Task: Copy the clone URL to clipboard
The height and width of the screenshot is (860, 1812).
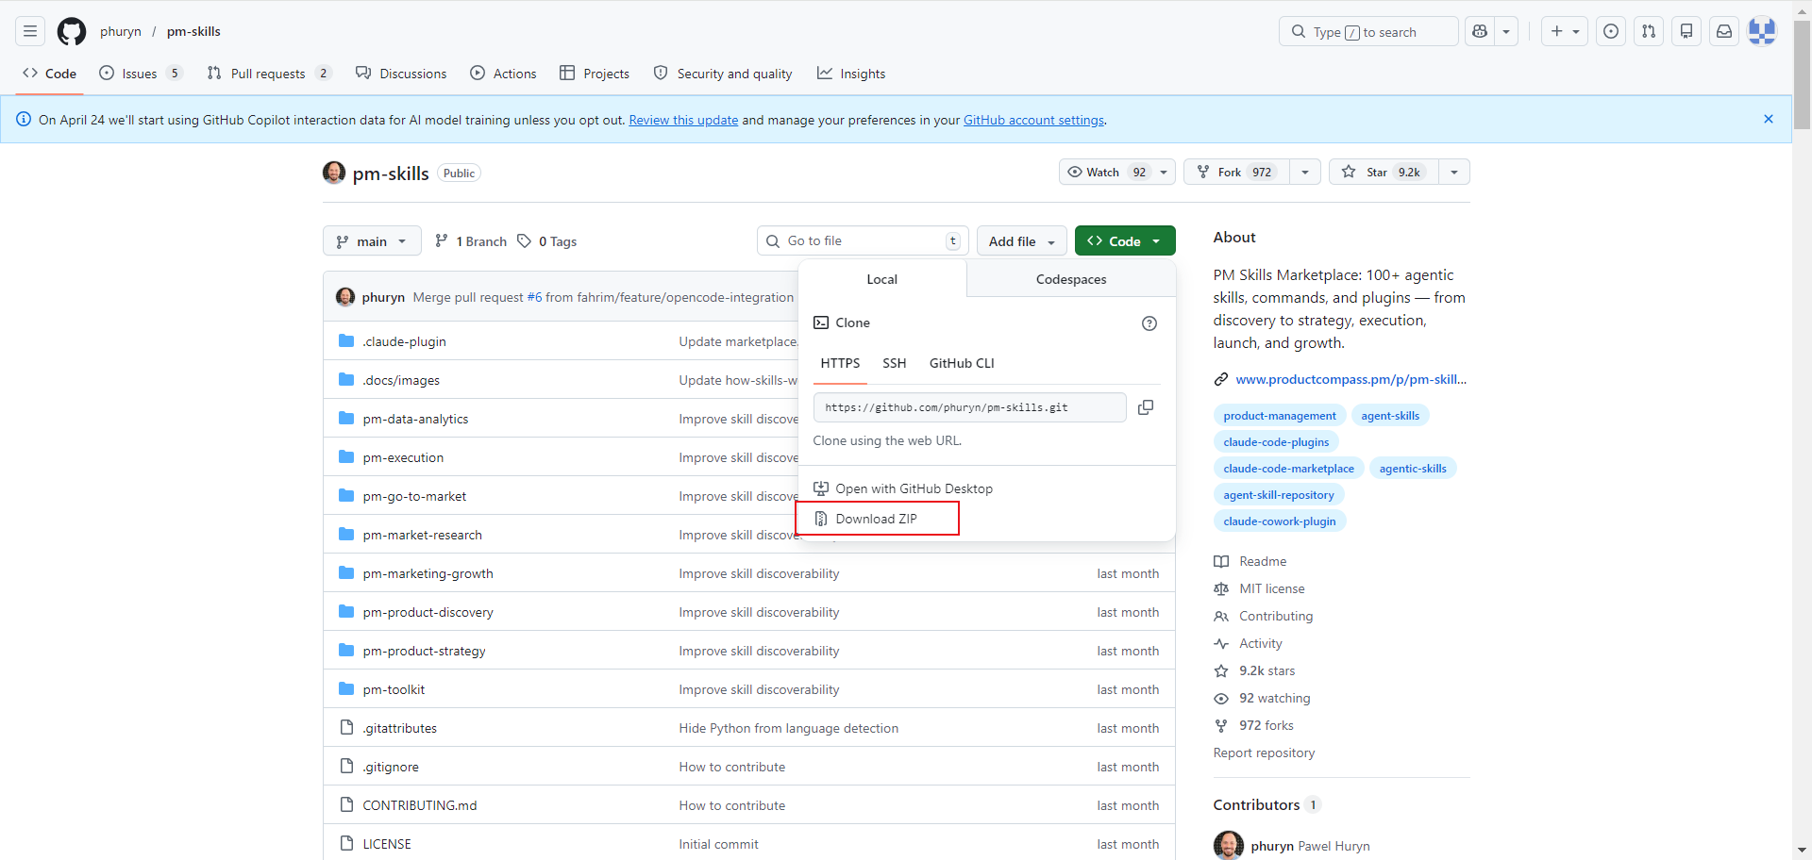Action: pos(1146,407)
